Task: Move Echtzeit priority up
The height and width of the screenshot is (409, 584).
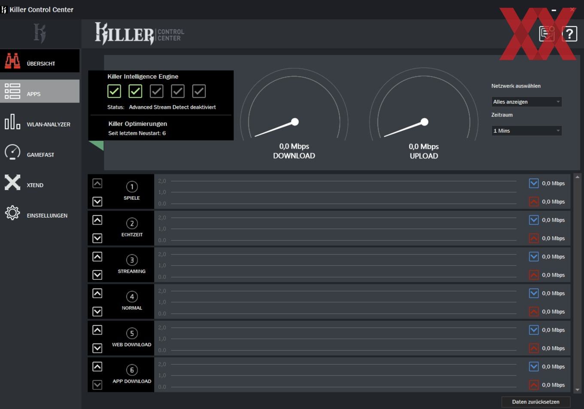Action: [x=97, y=220]
